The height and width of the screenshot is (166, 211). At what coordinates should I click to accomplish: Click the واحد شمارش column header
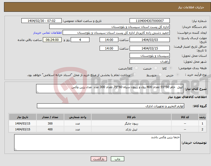[78, 117]
